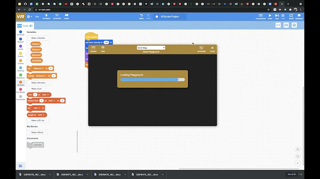Check the myVariable monitor checkbox
320x179 pixels.
tap(28, 61)
